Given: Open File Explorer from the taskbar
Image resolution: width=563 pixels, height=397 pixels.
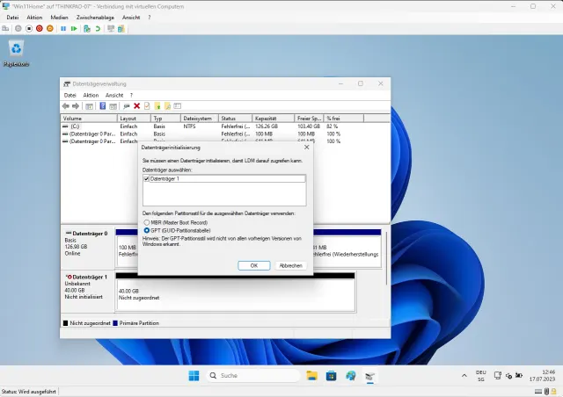Looking at the screenshot, I should [311, 375].
